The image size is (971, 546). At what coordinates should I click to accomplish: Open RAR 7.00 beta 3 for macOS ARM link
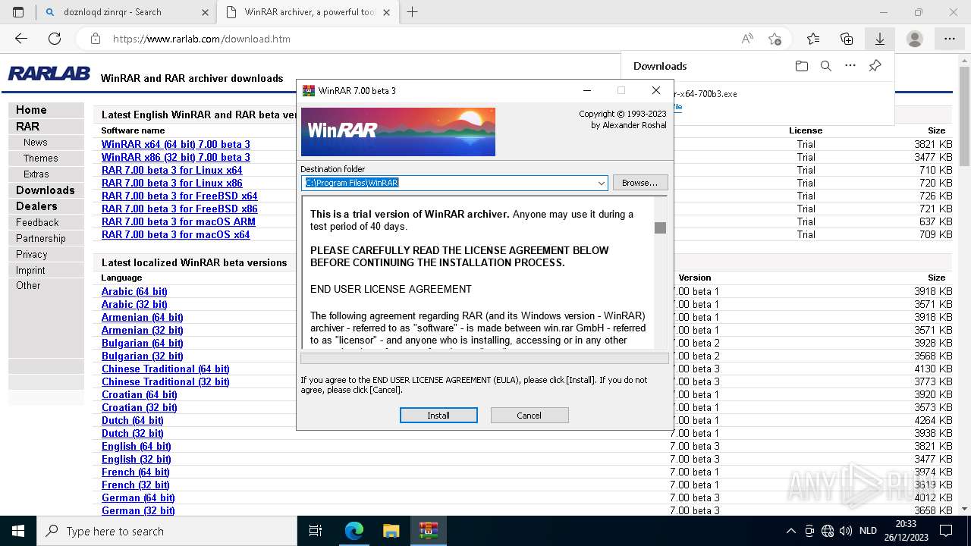[178, 221]
